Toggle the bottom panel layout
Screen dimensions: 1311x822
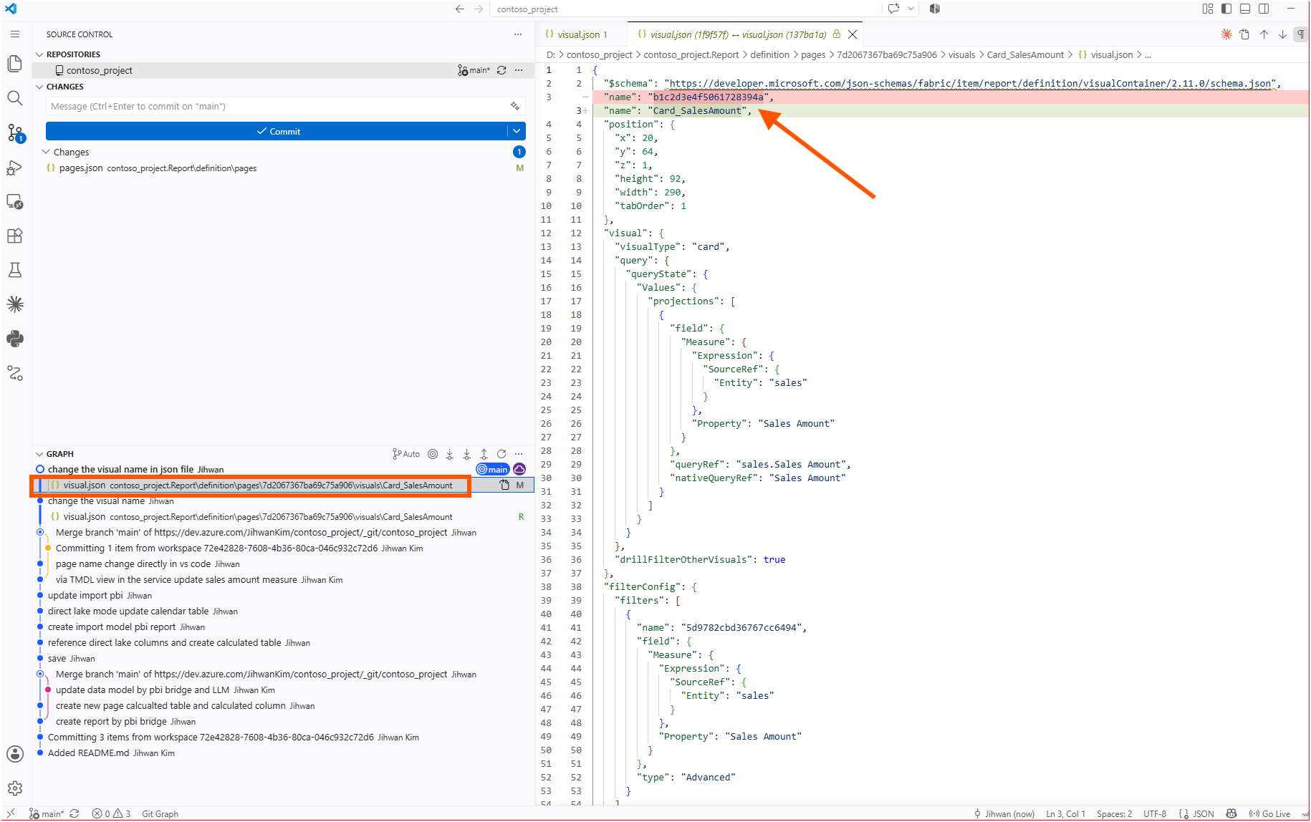(1245, 9)
